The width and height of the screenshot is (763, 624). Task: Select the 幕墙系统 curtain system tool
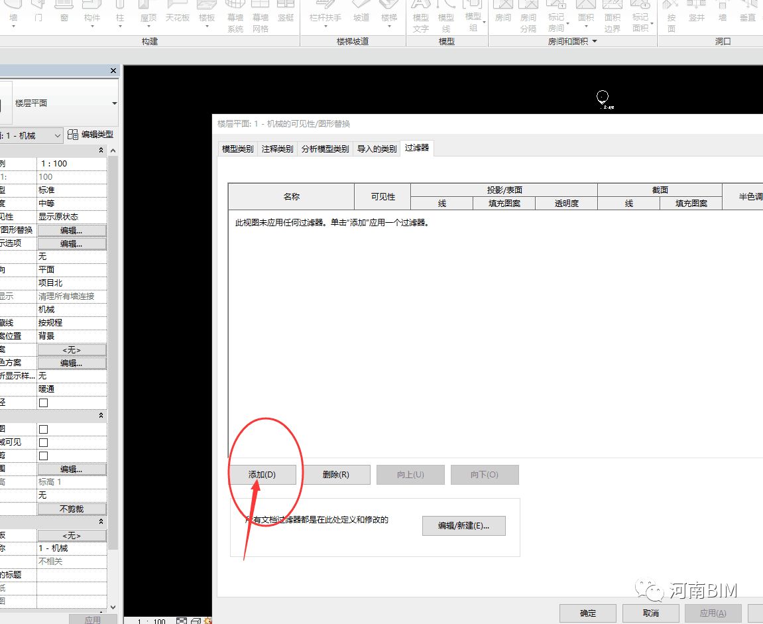click(235, 17)
